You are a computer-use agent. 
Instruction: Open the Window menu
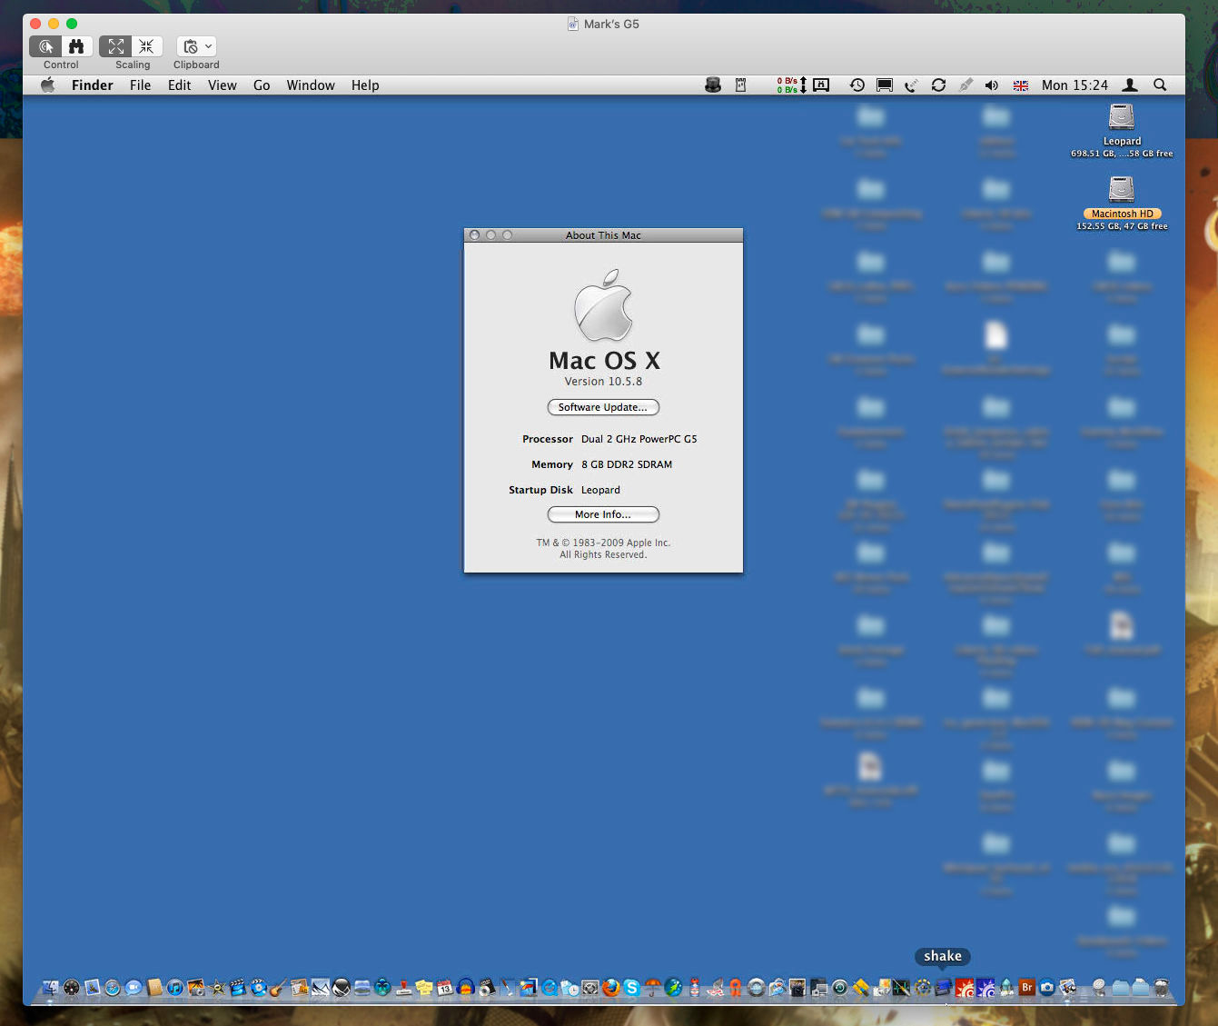coord(311,85)
